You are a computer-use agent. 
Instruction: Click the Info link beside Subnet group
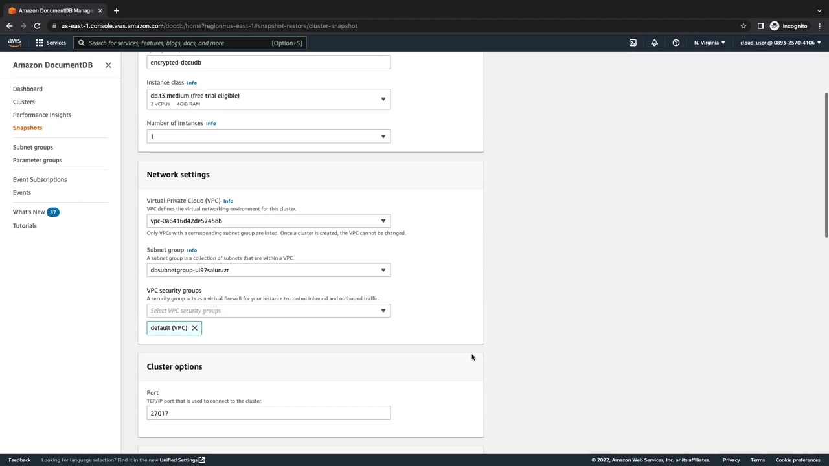click(x=192, y=250)
